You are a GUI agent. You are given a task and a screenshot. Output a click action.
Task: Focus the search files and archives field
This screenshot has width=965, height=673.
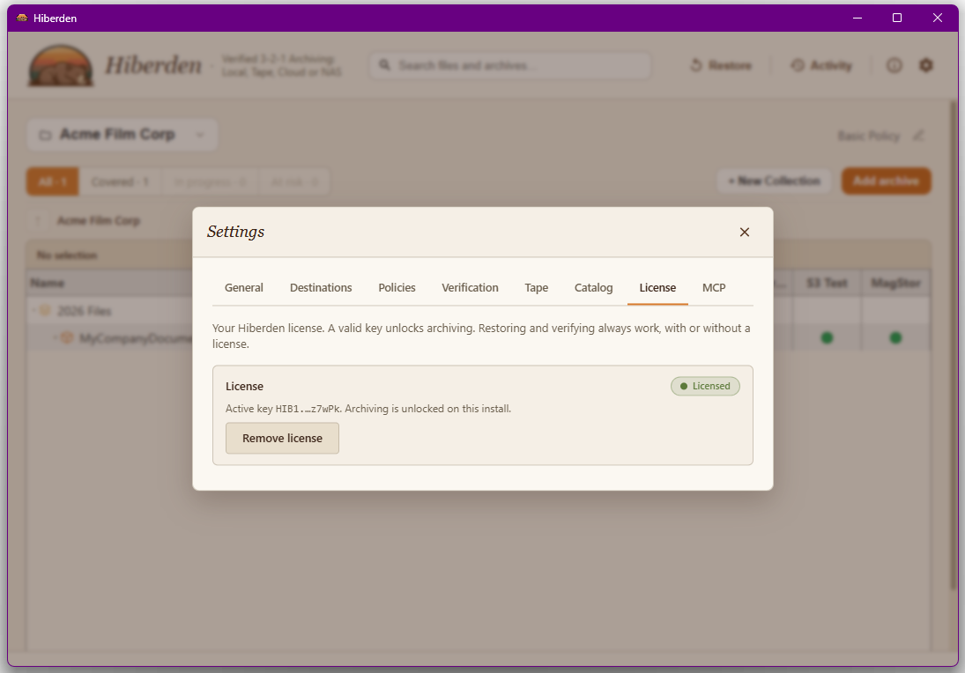509,65
